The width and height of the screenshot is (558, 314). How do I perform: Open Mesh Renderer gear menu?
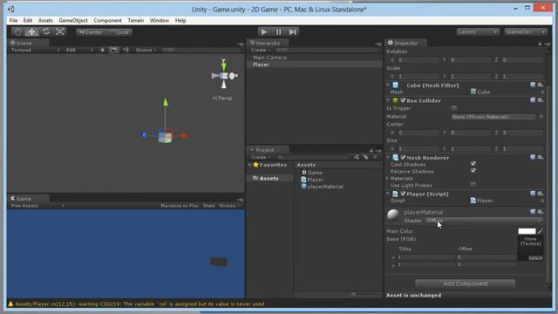click(x=541, y=157)
